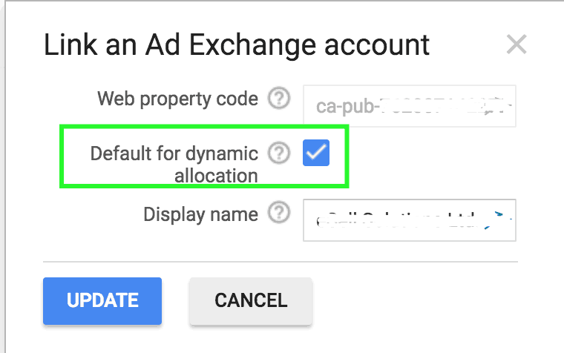Close the Link an Ad Exchange dialog
Image resolution: width=564 pixels, height=353 pixels.
click(516, 44)
